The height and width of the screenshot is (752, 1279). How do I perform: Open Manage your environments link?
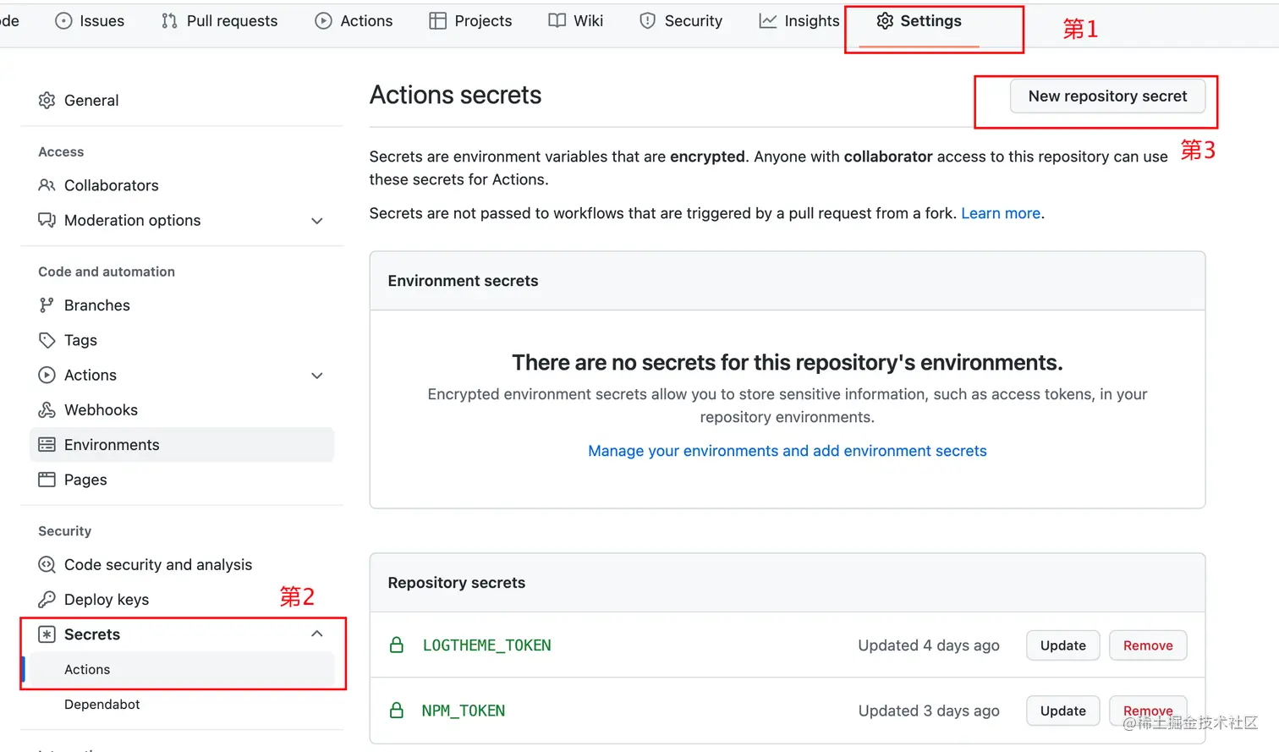[787, 451]
